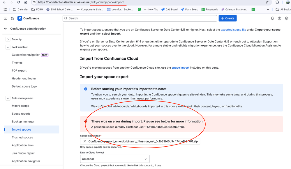Open Macro usage page
This screenshot has width=291, height=169.
pos(20,106)
